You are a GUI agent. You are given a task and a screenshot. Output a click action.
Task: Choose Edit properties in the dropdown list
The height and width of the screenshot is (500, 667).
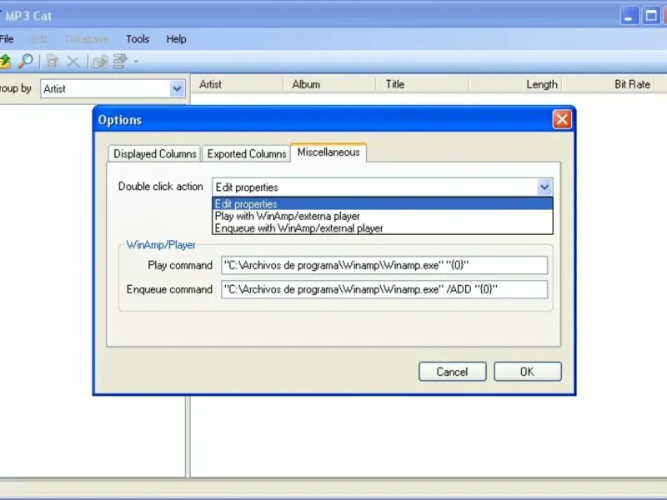[383, 204]
